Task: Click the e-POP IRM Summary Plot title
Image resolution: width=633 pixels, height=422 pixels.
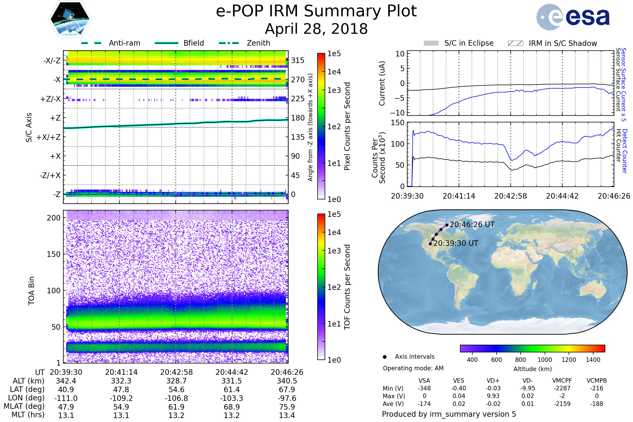Action: 316,11
